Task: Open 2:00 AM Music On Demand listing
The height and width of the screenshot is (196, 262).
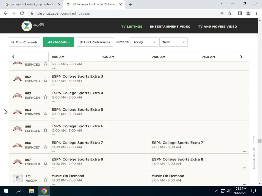Action: [x=168, y=176]
